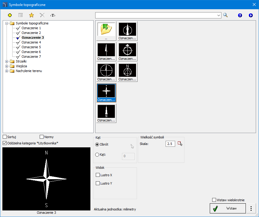
Task: Pick the scale from drawing icon
Action: tap(180, 144)
